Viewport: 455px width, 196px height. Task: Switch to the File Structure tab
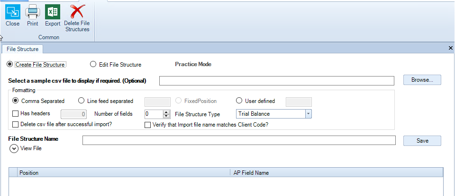[x=22, y=49]
